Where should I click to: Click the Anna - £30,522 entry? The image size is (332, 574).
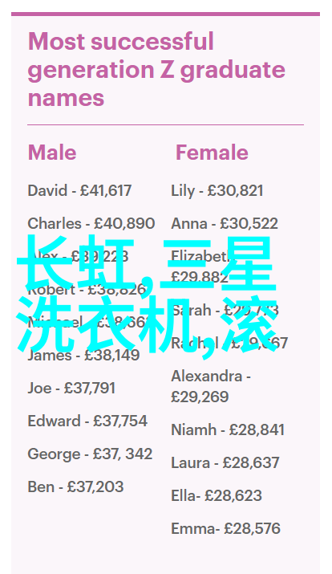pyautogui.click(x=225, y=224)
